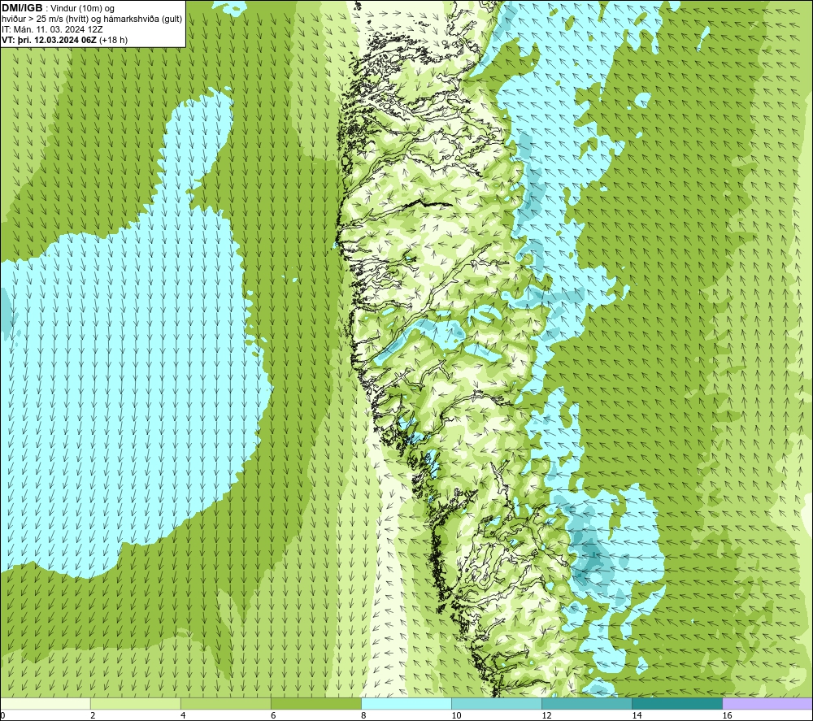Select the teal 12–14 m/s legend swatch
Image resolution: width=813 pixels, height=721 pixels.
tap(587, 703)
